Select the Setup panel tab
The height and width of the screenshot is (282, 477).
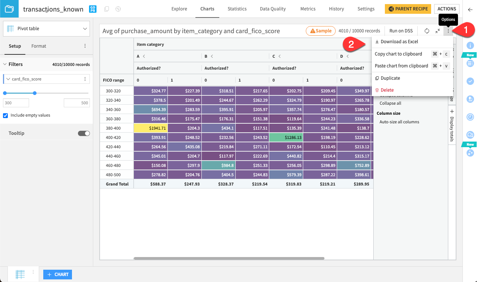15,46
